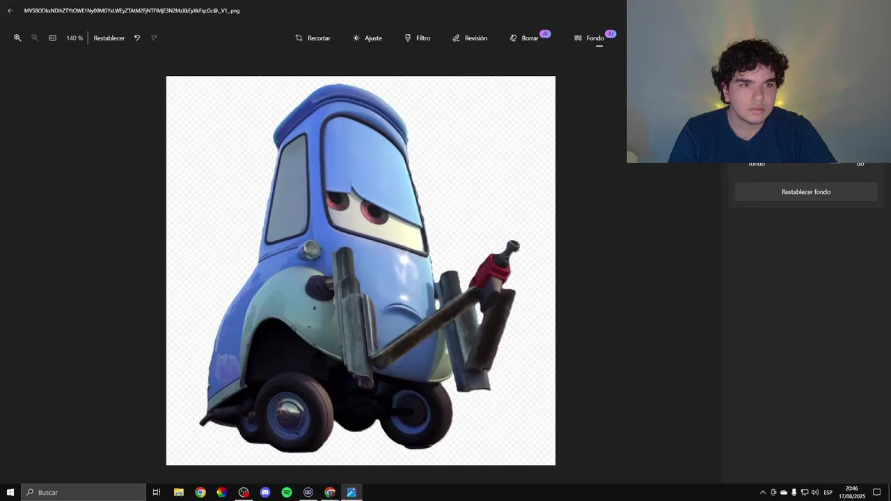Viewport: 891px width, 501px height.
Task: Click the zoom in magnifier icon
Action: [17, 38]
